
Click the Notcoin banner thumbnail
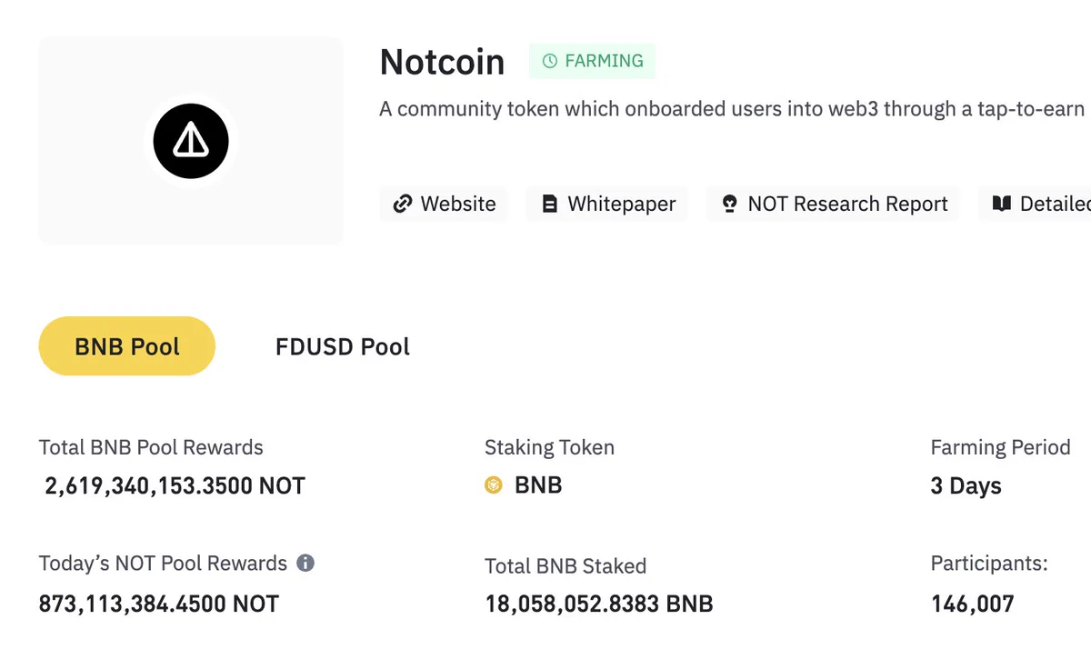191,141
